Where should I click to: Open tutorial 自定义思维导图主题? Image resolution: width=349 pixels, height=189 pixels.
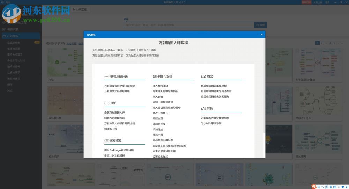[x=164, y=151]
